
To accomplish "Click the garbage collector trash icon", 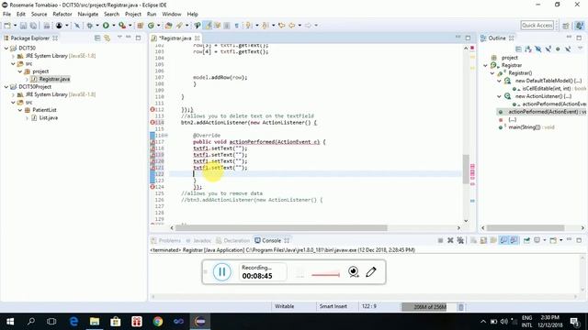I will (461, 307).
